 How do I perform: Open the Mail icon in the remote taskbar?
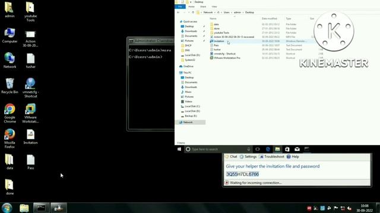(297, 149)
